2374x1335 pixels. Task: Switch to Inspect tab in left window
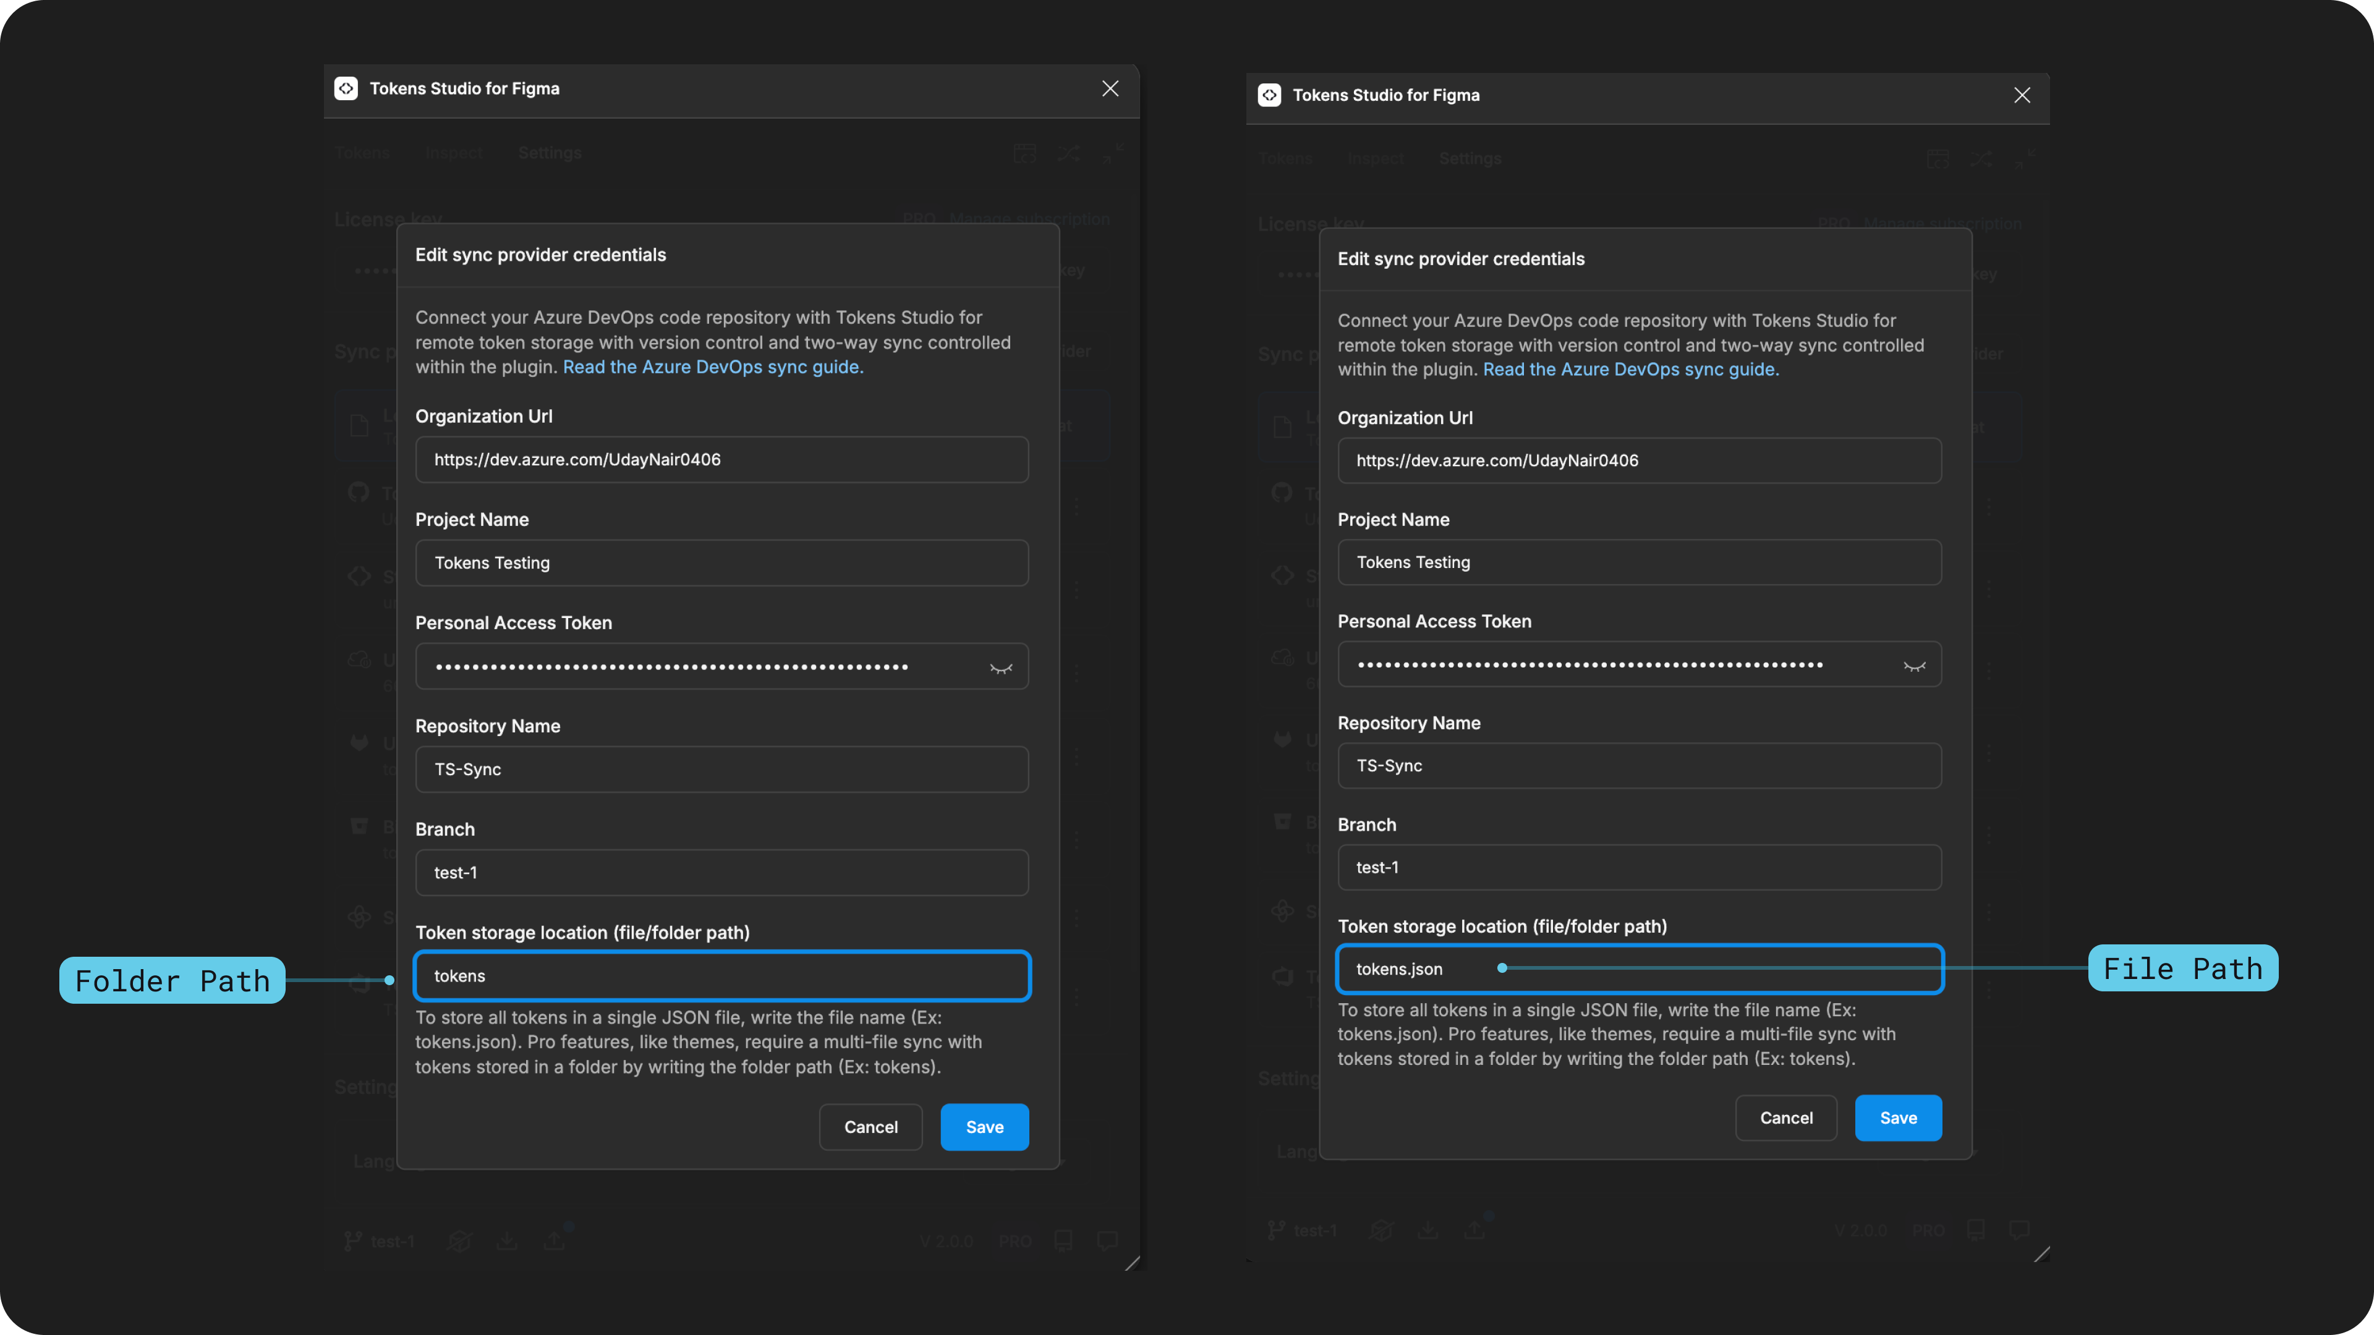click(x=453, y=153)
